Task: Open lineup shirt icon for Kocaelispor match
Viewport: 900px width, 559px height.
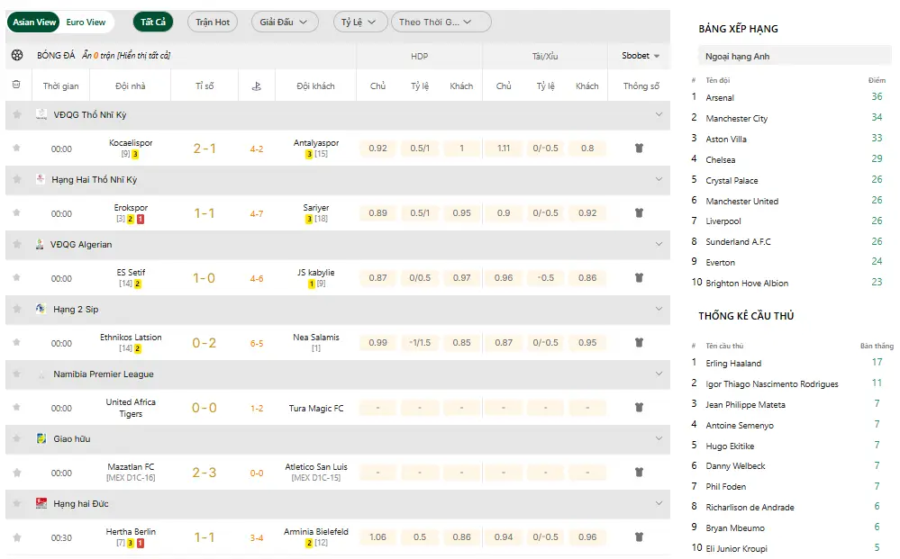Action: point(640,149)
